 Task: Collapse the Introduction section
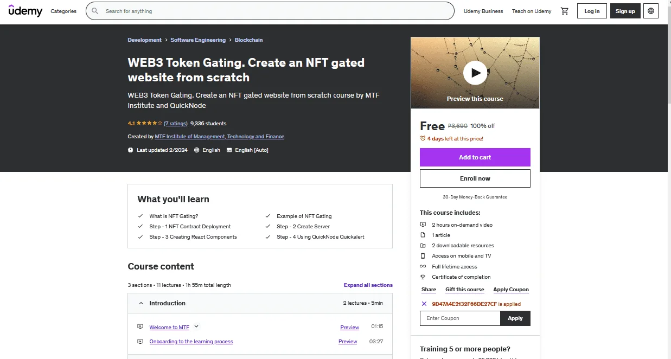260,303
